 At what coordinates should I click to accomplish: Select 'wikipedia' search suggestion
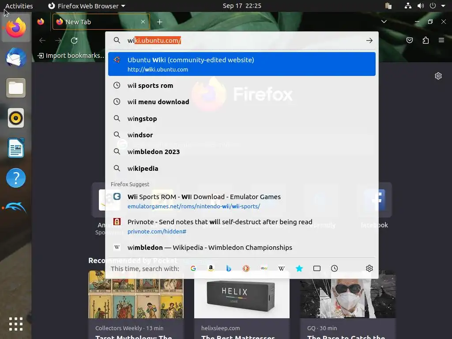pos(241,168)
